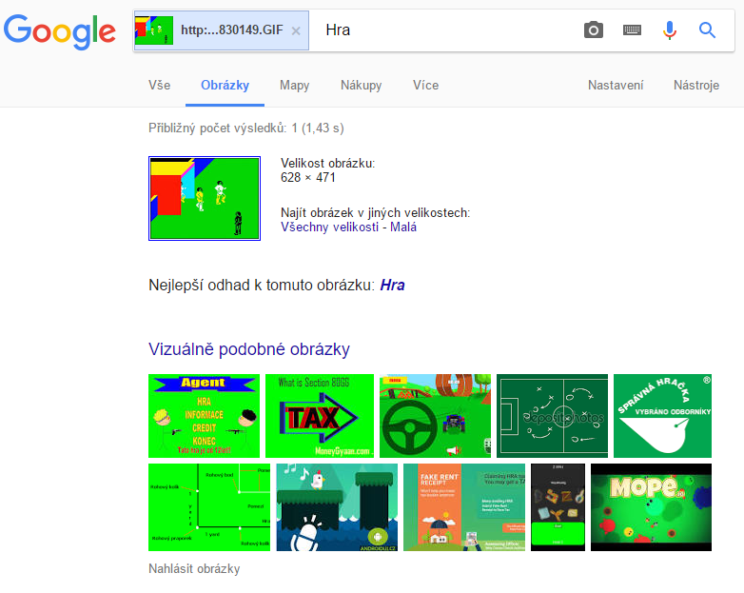Click the Nahlásit obrázky link

click(x=194, y=569)
